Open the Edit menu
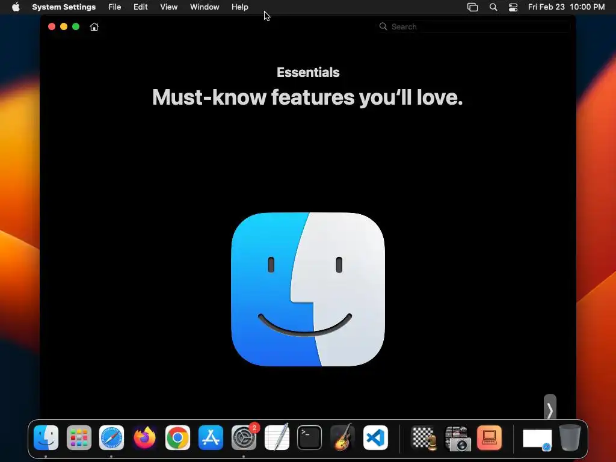This screenshot has width=616, height=462. 140,7
